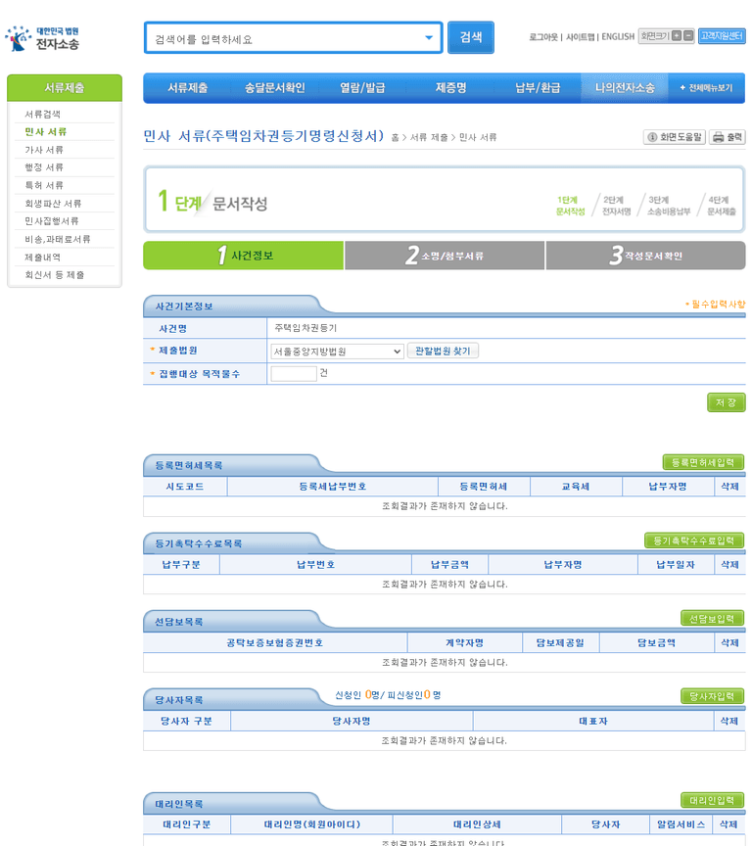The image size is (752, 846).
Task: Increase screen size with plus icon
Action: pos(676,36)
